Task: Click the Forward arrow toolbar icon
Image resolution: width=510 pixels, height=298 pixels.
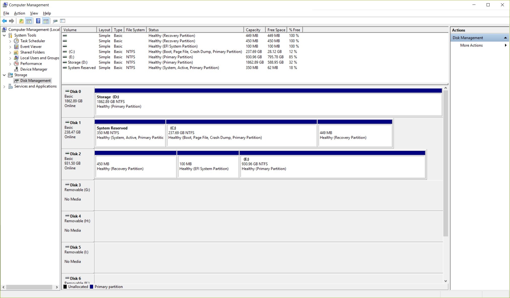Action: pos(12,21)
